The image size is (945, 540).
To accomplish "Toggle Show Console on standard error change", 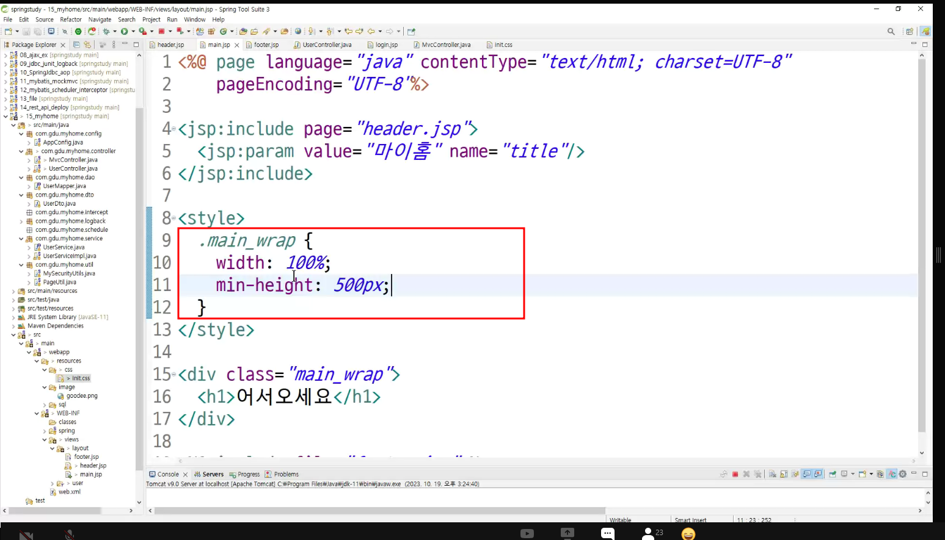I will [818, 474].
